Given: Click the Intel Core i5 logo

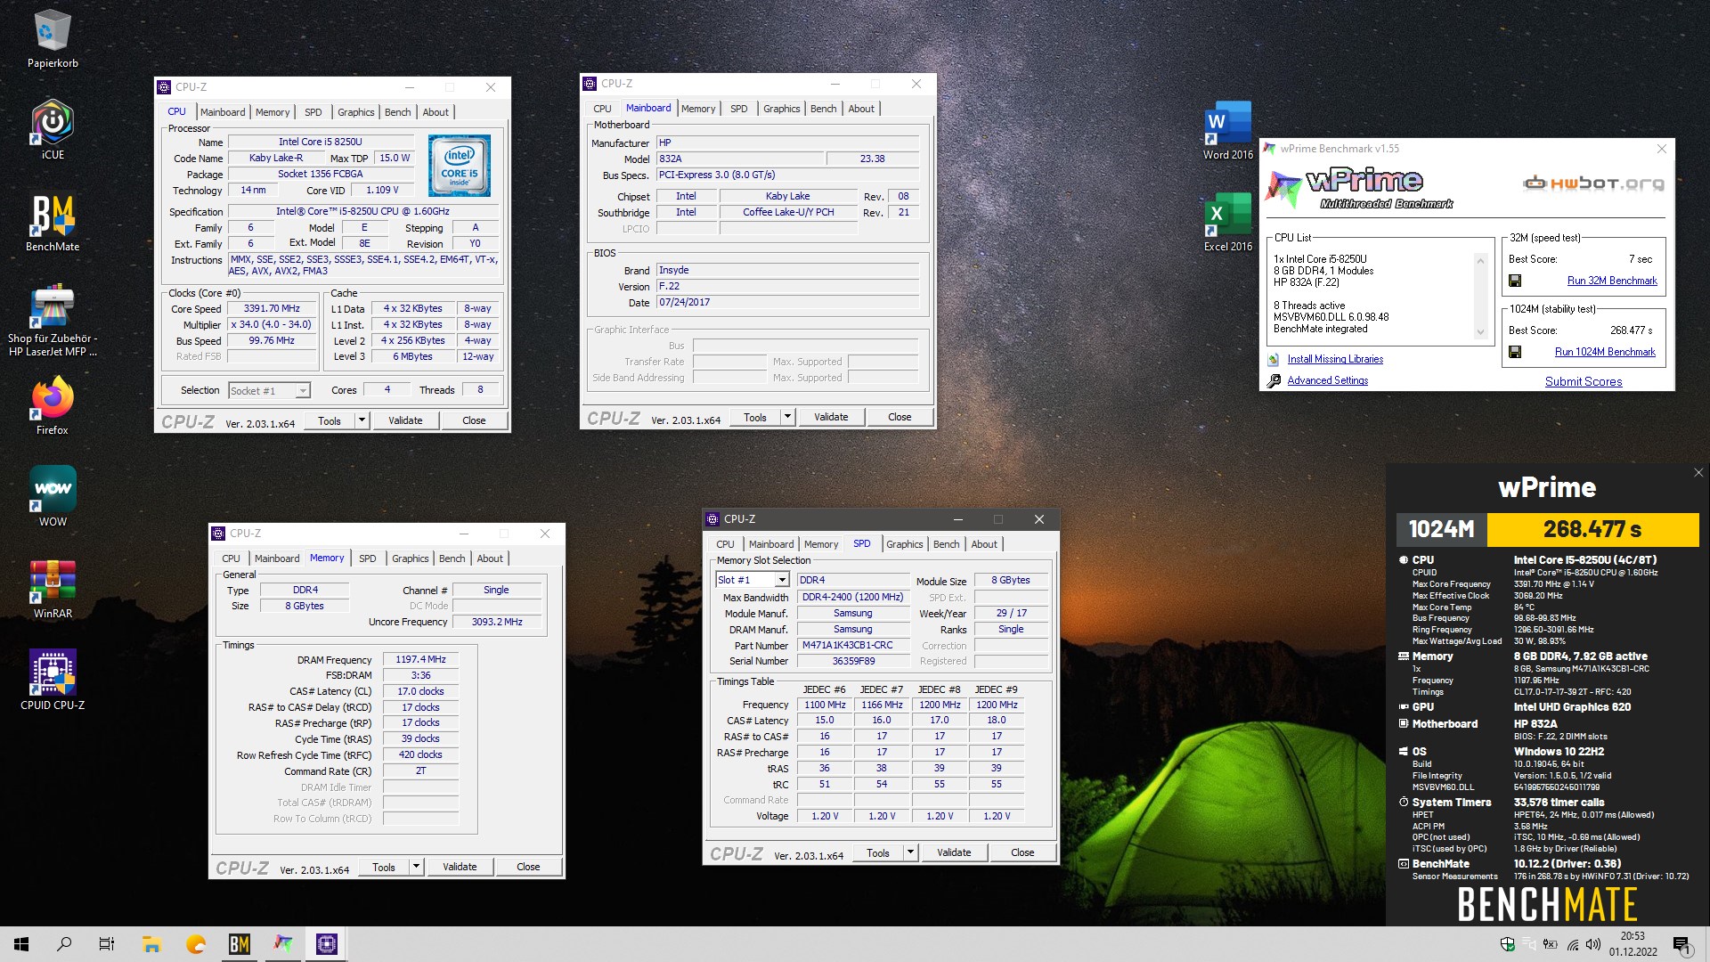Looking at the screenshot, I should [460, 166].
